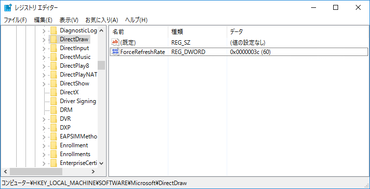The width and height of the screenshot is (370, 189).
Task: Open the ファイル(F) menu
Action: (15, 20)
